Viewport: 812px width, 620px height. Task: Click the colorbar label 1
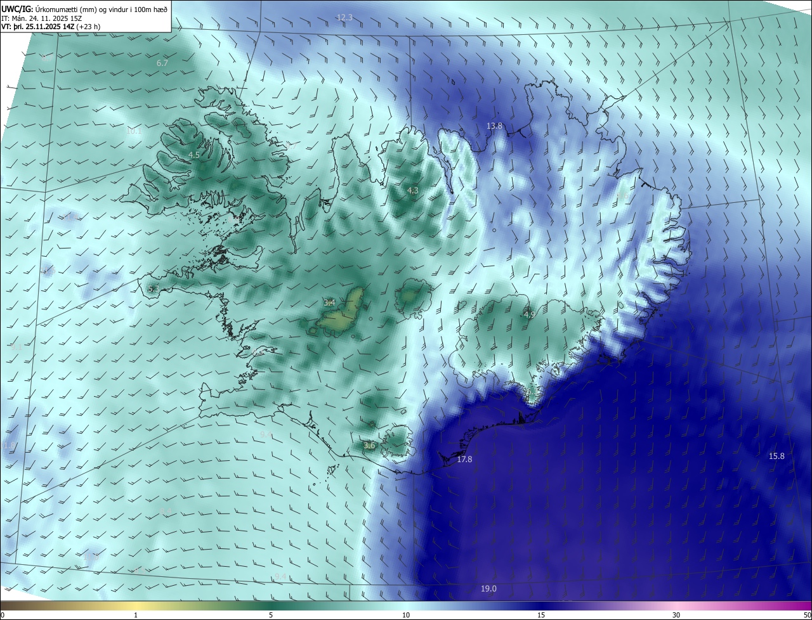click(136, 615)
